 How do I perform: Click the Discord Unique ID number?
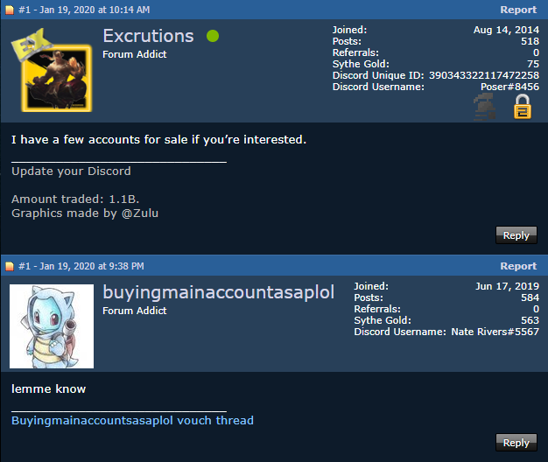coord(484,75)
